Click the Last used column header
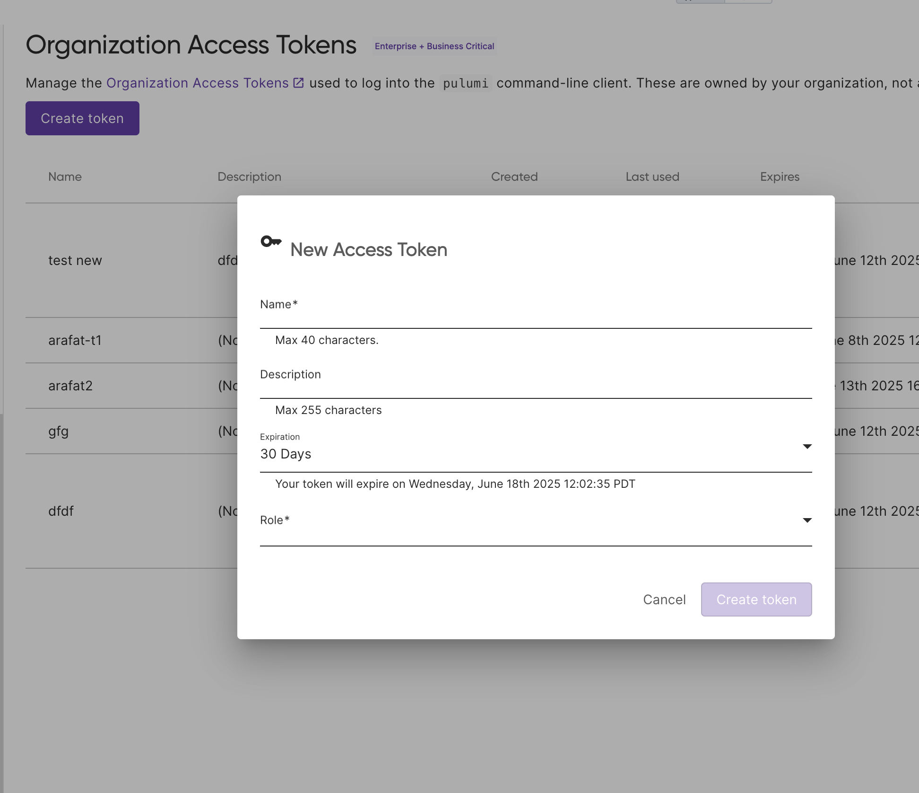This screenshot has width=919, height=793. coord(652,176)
